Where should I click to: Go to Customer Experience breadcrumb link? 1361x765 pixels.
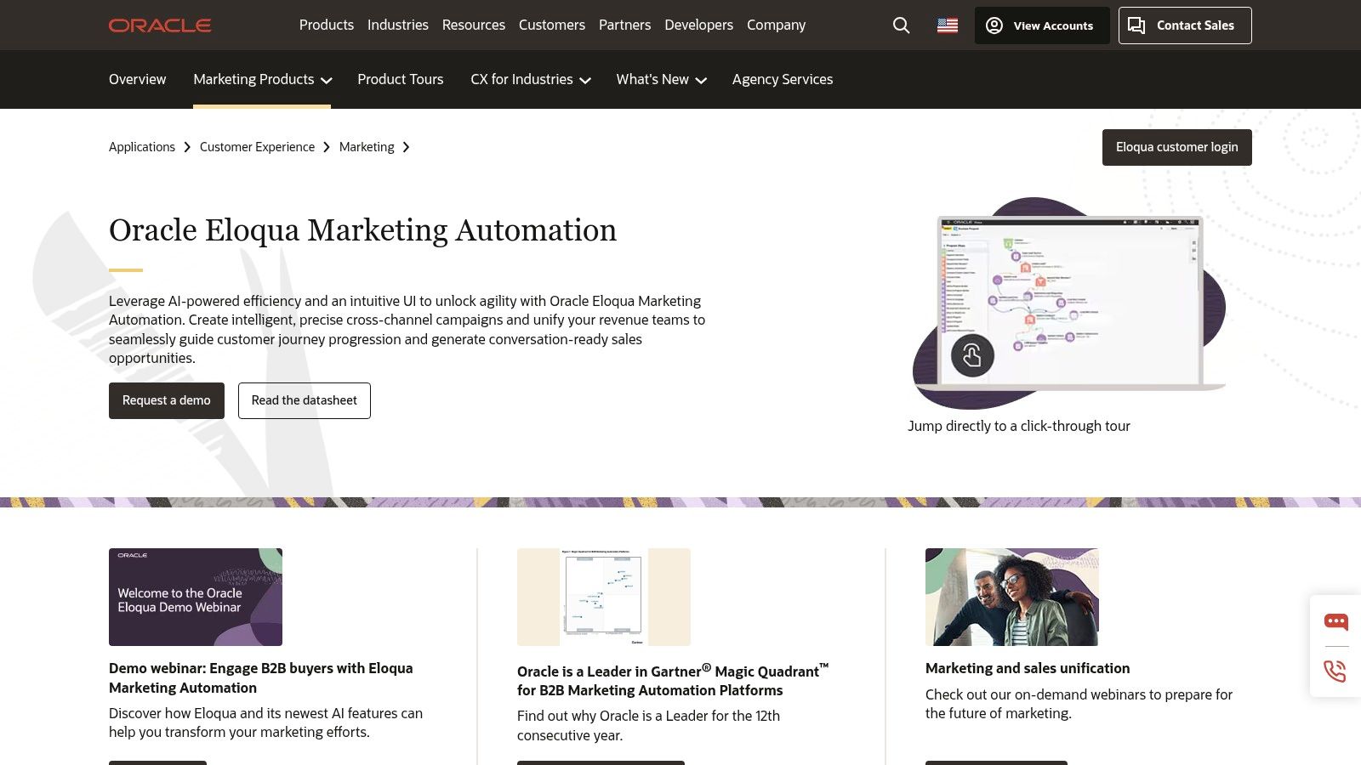(257, 147)
